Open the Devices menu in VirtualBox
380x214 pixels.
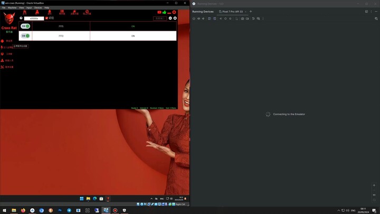[38, 8]
